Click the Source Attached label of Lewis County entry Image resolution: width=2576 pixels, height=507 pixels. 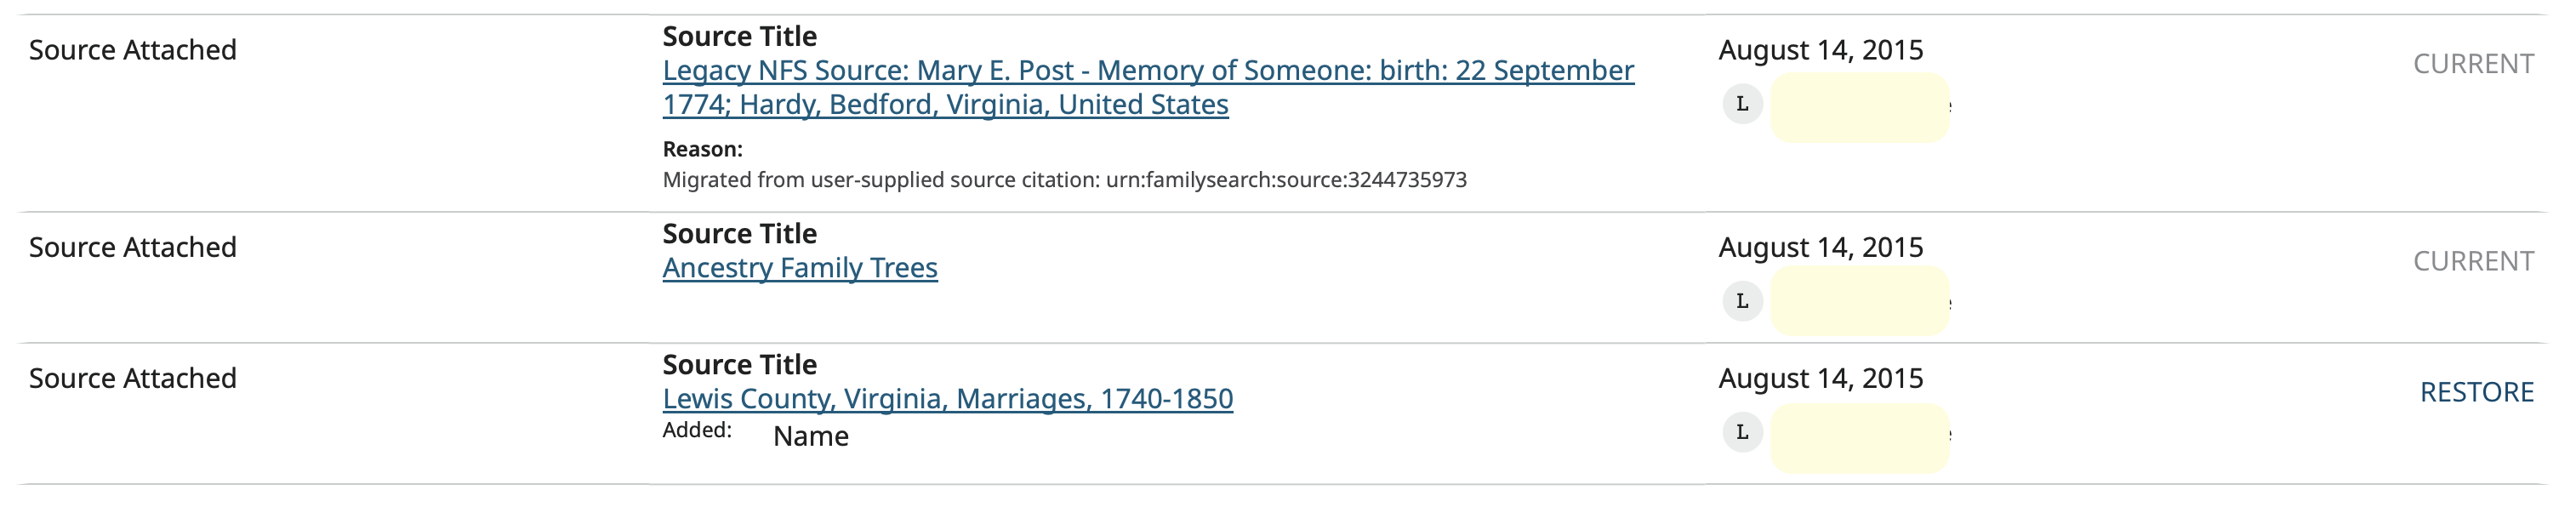[133, 378]
